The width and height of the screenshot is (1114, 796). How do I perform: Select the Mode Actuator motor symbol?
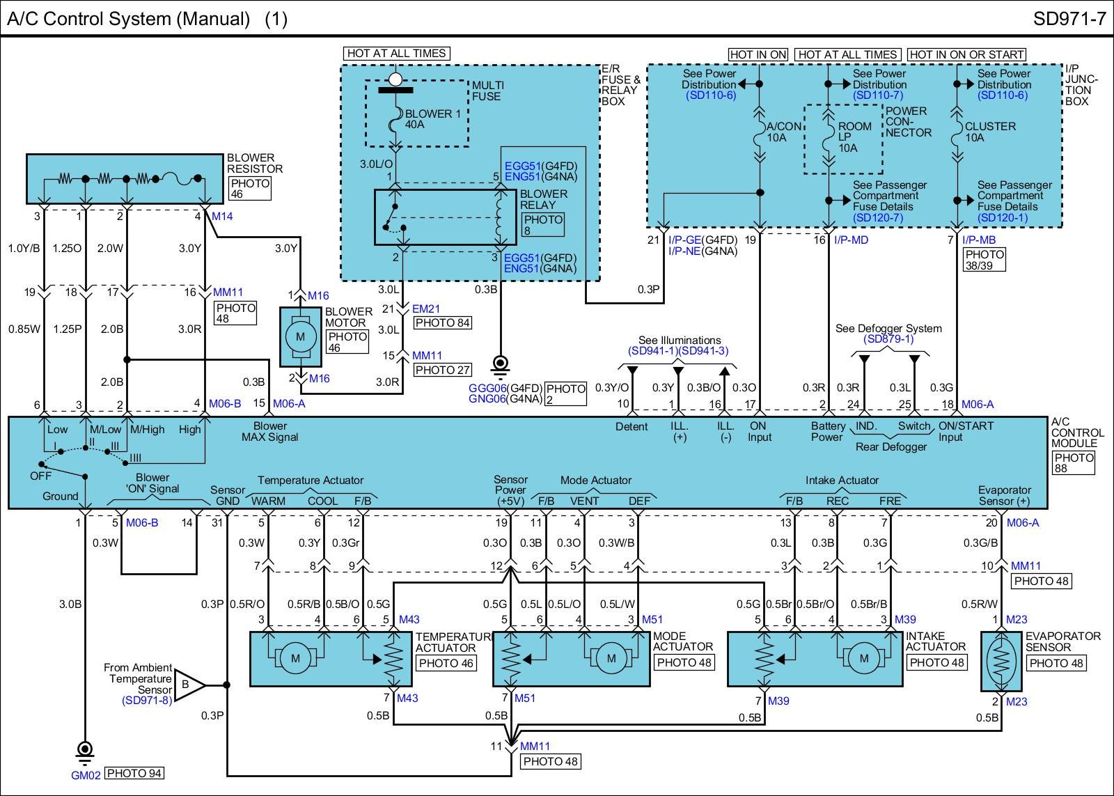611,658
